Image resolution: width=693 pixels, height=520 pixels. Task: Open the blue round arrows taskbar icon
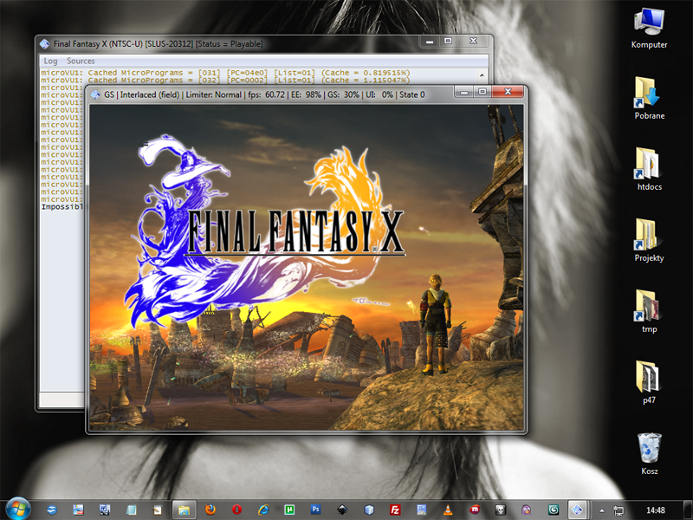click(52, 510)
